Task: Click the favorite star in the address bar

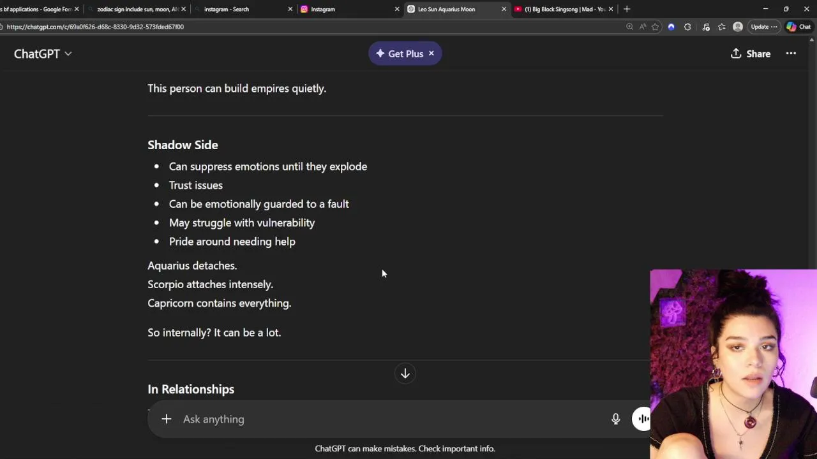Action: [655, 27]
